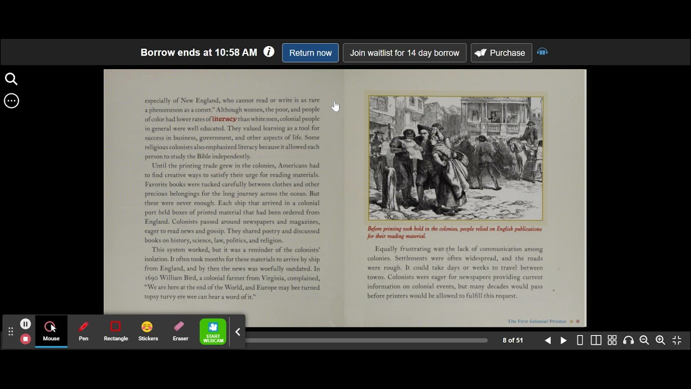
Task: Switch to thumbnail grid view
Action: pyautogui.click(x=612, y=340)
